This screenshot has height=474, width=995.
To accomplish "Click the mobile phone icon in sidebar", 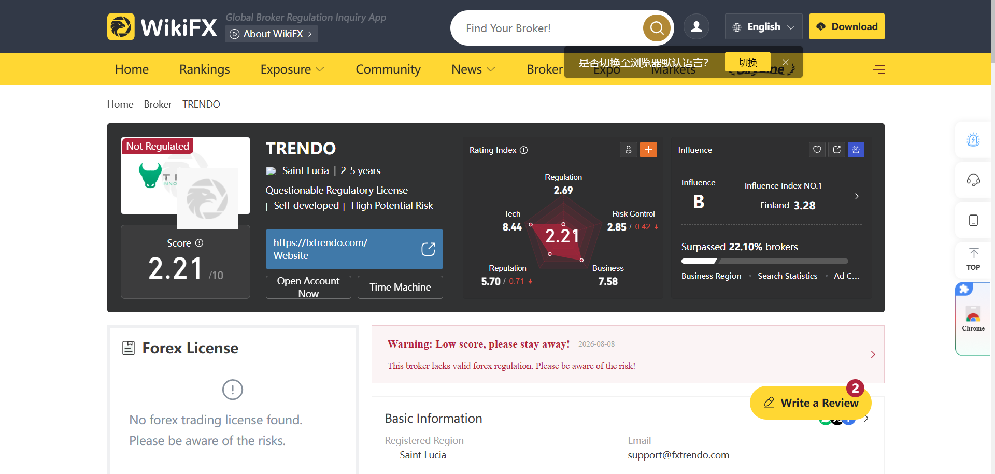I will click(x=973, y=220).
